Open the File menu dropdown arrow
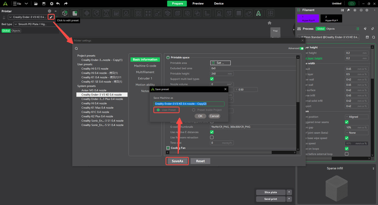The width and height of the screenshot is (378, 205). 26,4
